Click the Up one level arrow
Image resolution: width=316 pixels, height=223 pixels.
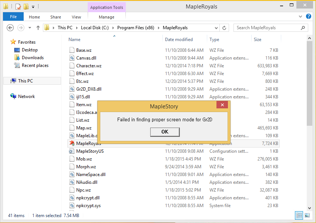(38, 28)
